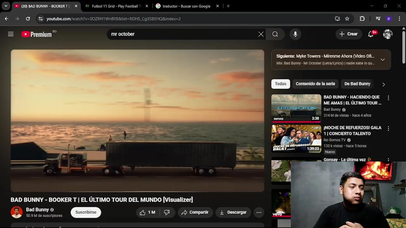This screenshot has width=406, height=228.
Task: Click the browser address bar URL
Action: click(114, 19)
